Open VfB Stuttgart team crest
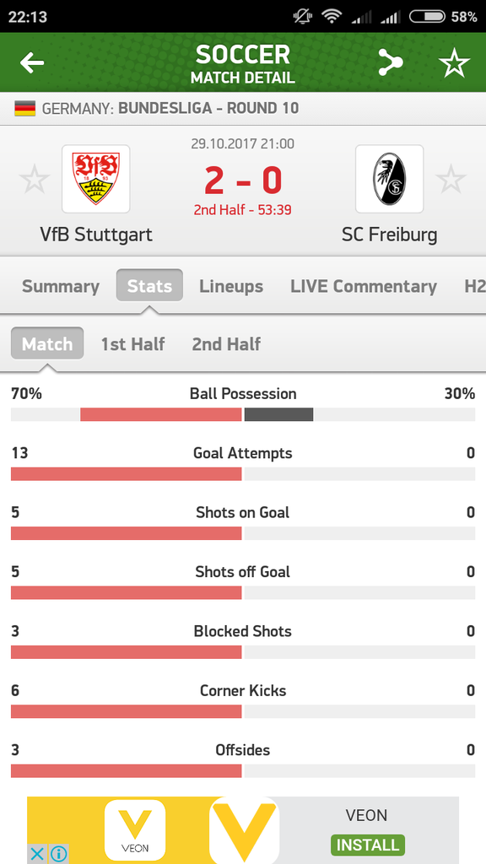Image resolution: width=486 pixels, height=864 pixels. pyautogui.click(x=96, y=179)
